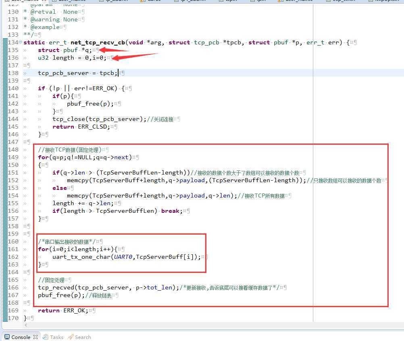This screenshot has height=341, width=404.
Task: Click the 'break;' keyword on line 156
Action: pos(172,211)
